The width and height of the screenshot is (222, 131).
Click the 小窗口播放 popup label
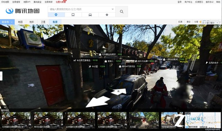click(208, 23)
